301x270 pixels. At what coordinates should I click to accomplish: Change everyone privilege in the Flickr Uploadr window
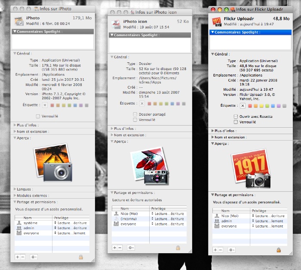coord(268,226)
